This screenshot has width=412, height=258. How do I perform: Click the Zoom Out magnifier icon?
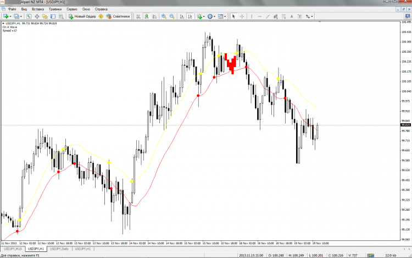(x=171, y=17)
